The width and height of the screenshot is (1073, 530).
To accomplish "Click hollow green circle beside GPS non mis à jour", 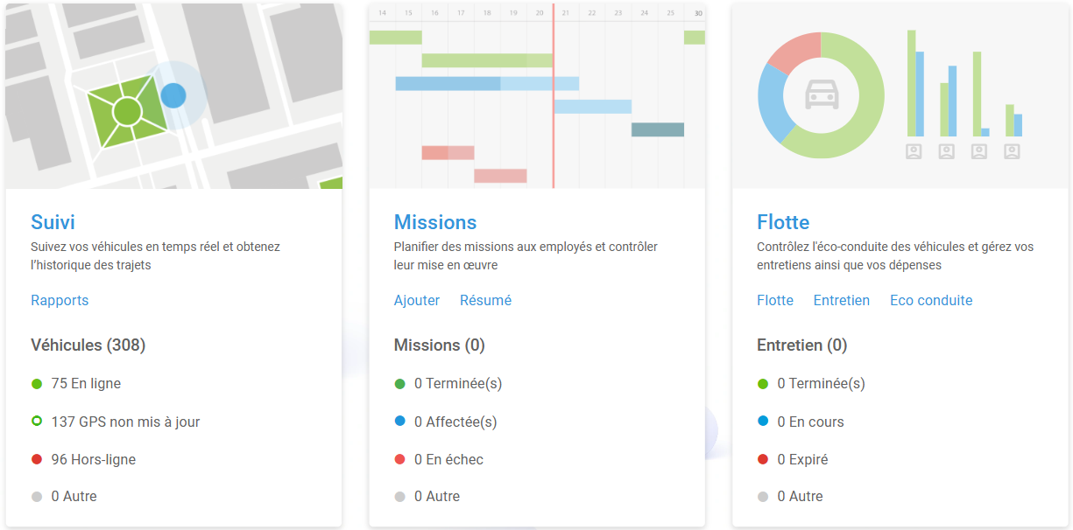I will (x=37, y=422).
